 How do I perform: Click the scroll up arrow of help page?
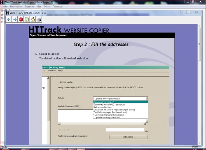pos(199,26)
